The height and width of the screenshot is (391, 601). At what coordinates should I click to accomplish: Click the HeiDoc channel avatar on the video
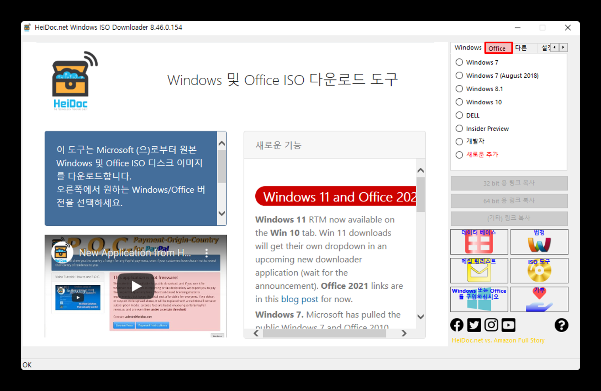62,252
